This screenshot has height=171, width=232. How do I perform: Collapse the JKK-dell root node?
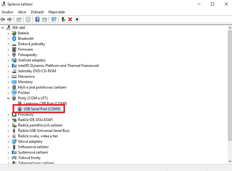[3, 28]
